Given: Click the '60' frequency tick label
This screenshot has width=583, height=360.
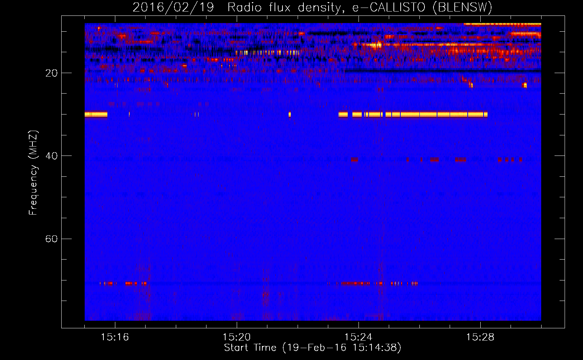Looking at the screenshot, I should tap(52, 239).
